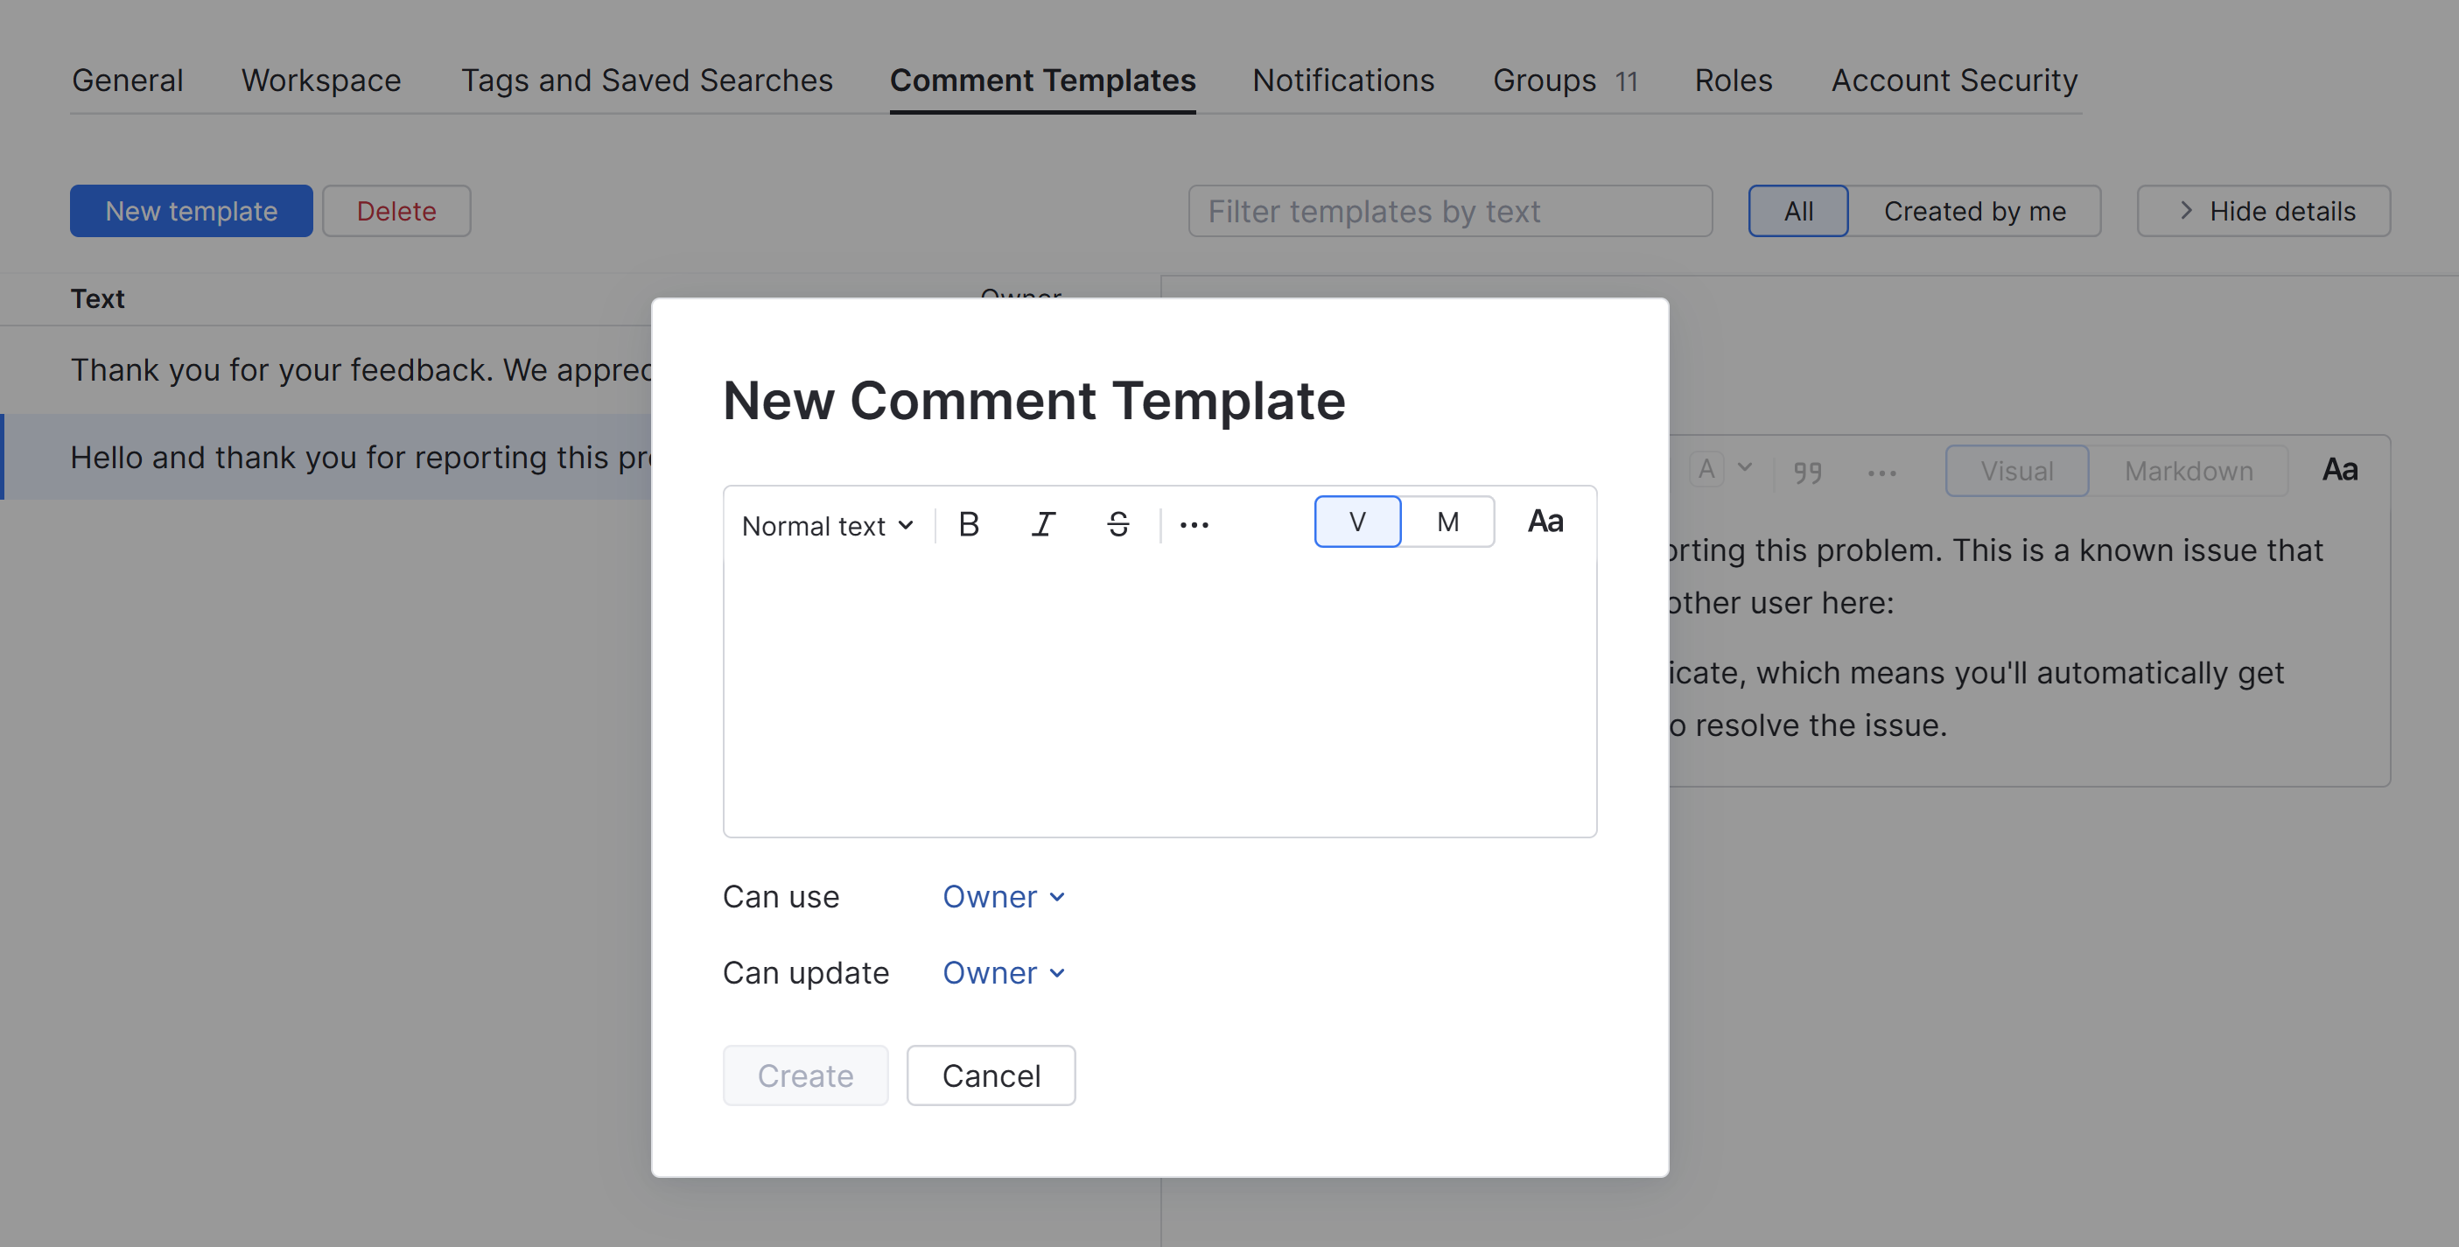
Task: Open the Can update Owner dropdown
Action: pyautogui.click(x=1002, y=972)
